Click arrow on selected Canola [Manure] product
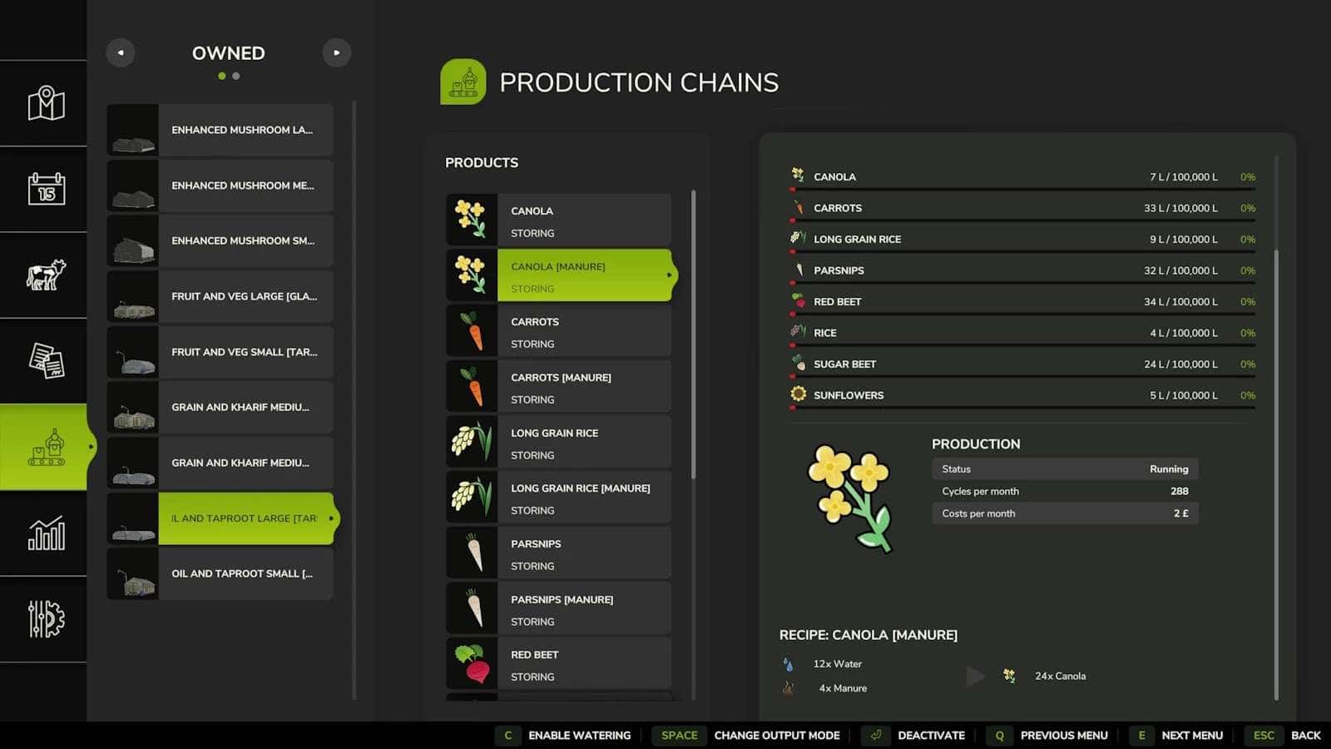 (669, 275)
